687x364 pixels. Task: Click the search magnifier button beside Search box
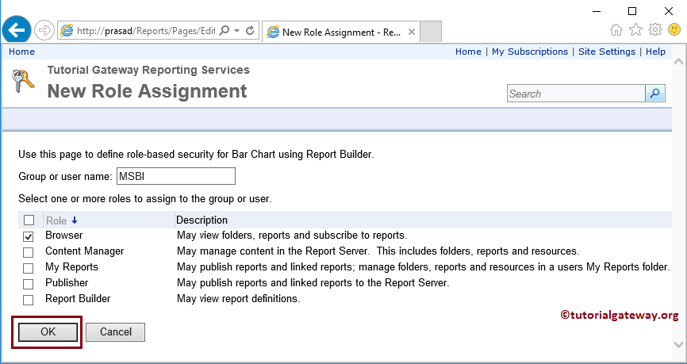click(x=655, y=94)
